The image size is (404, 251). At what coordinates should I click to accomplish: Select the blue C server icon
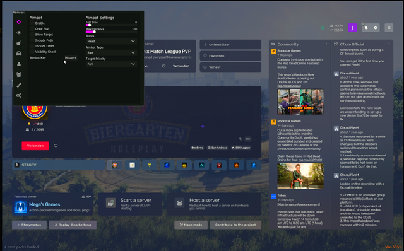click(x=167, y=165)
